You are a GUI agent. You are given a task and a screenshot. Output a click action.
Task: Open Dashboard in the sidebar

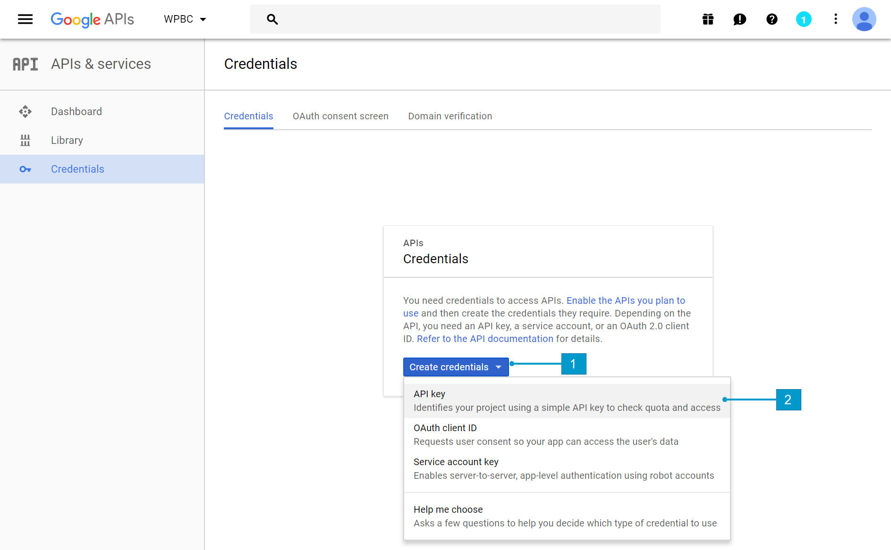[76, 111]
